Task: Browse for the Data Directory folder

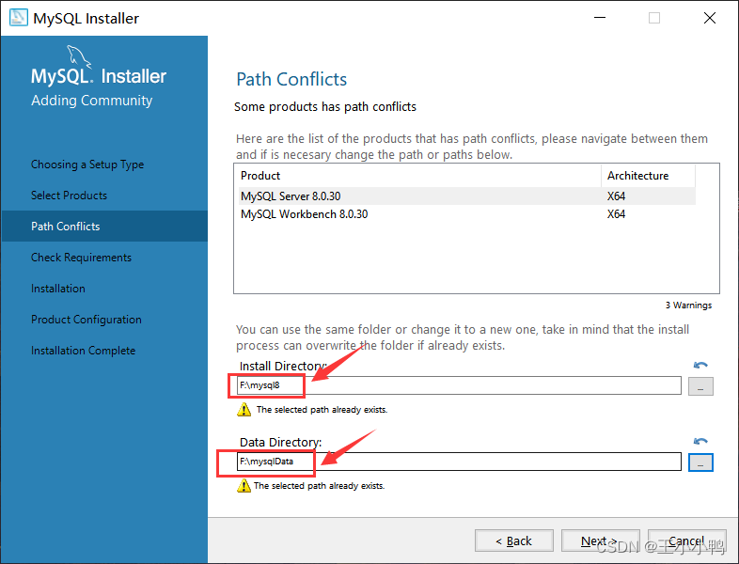Action: 700,462
